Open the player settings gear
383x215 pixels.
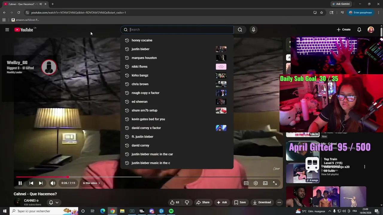[256, 183]
